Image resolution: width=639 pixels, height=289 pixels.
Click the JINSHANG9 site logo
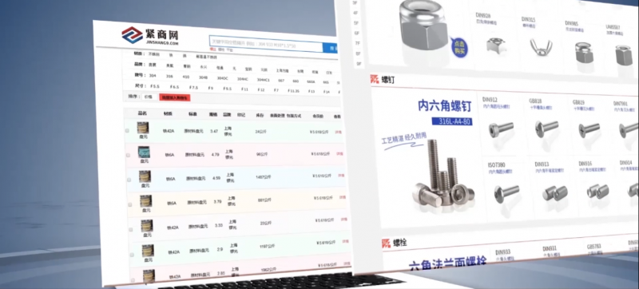click(150, 35)
